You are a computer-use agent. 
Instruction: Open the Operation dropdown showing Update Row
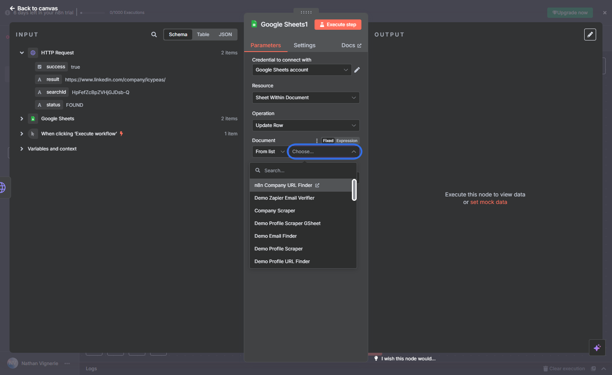click(x=306, y=125)
